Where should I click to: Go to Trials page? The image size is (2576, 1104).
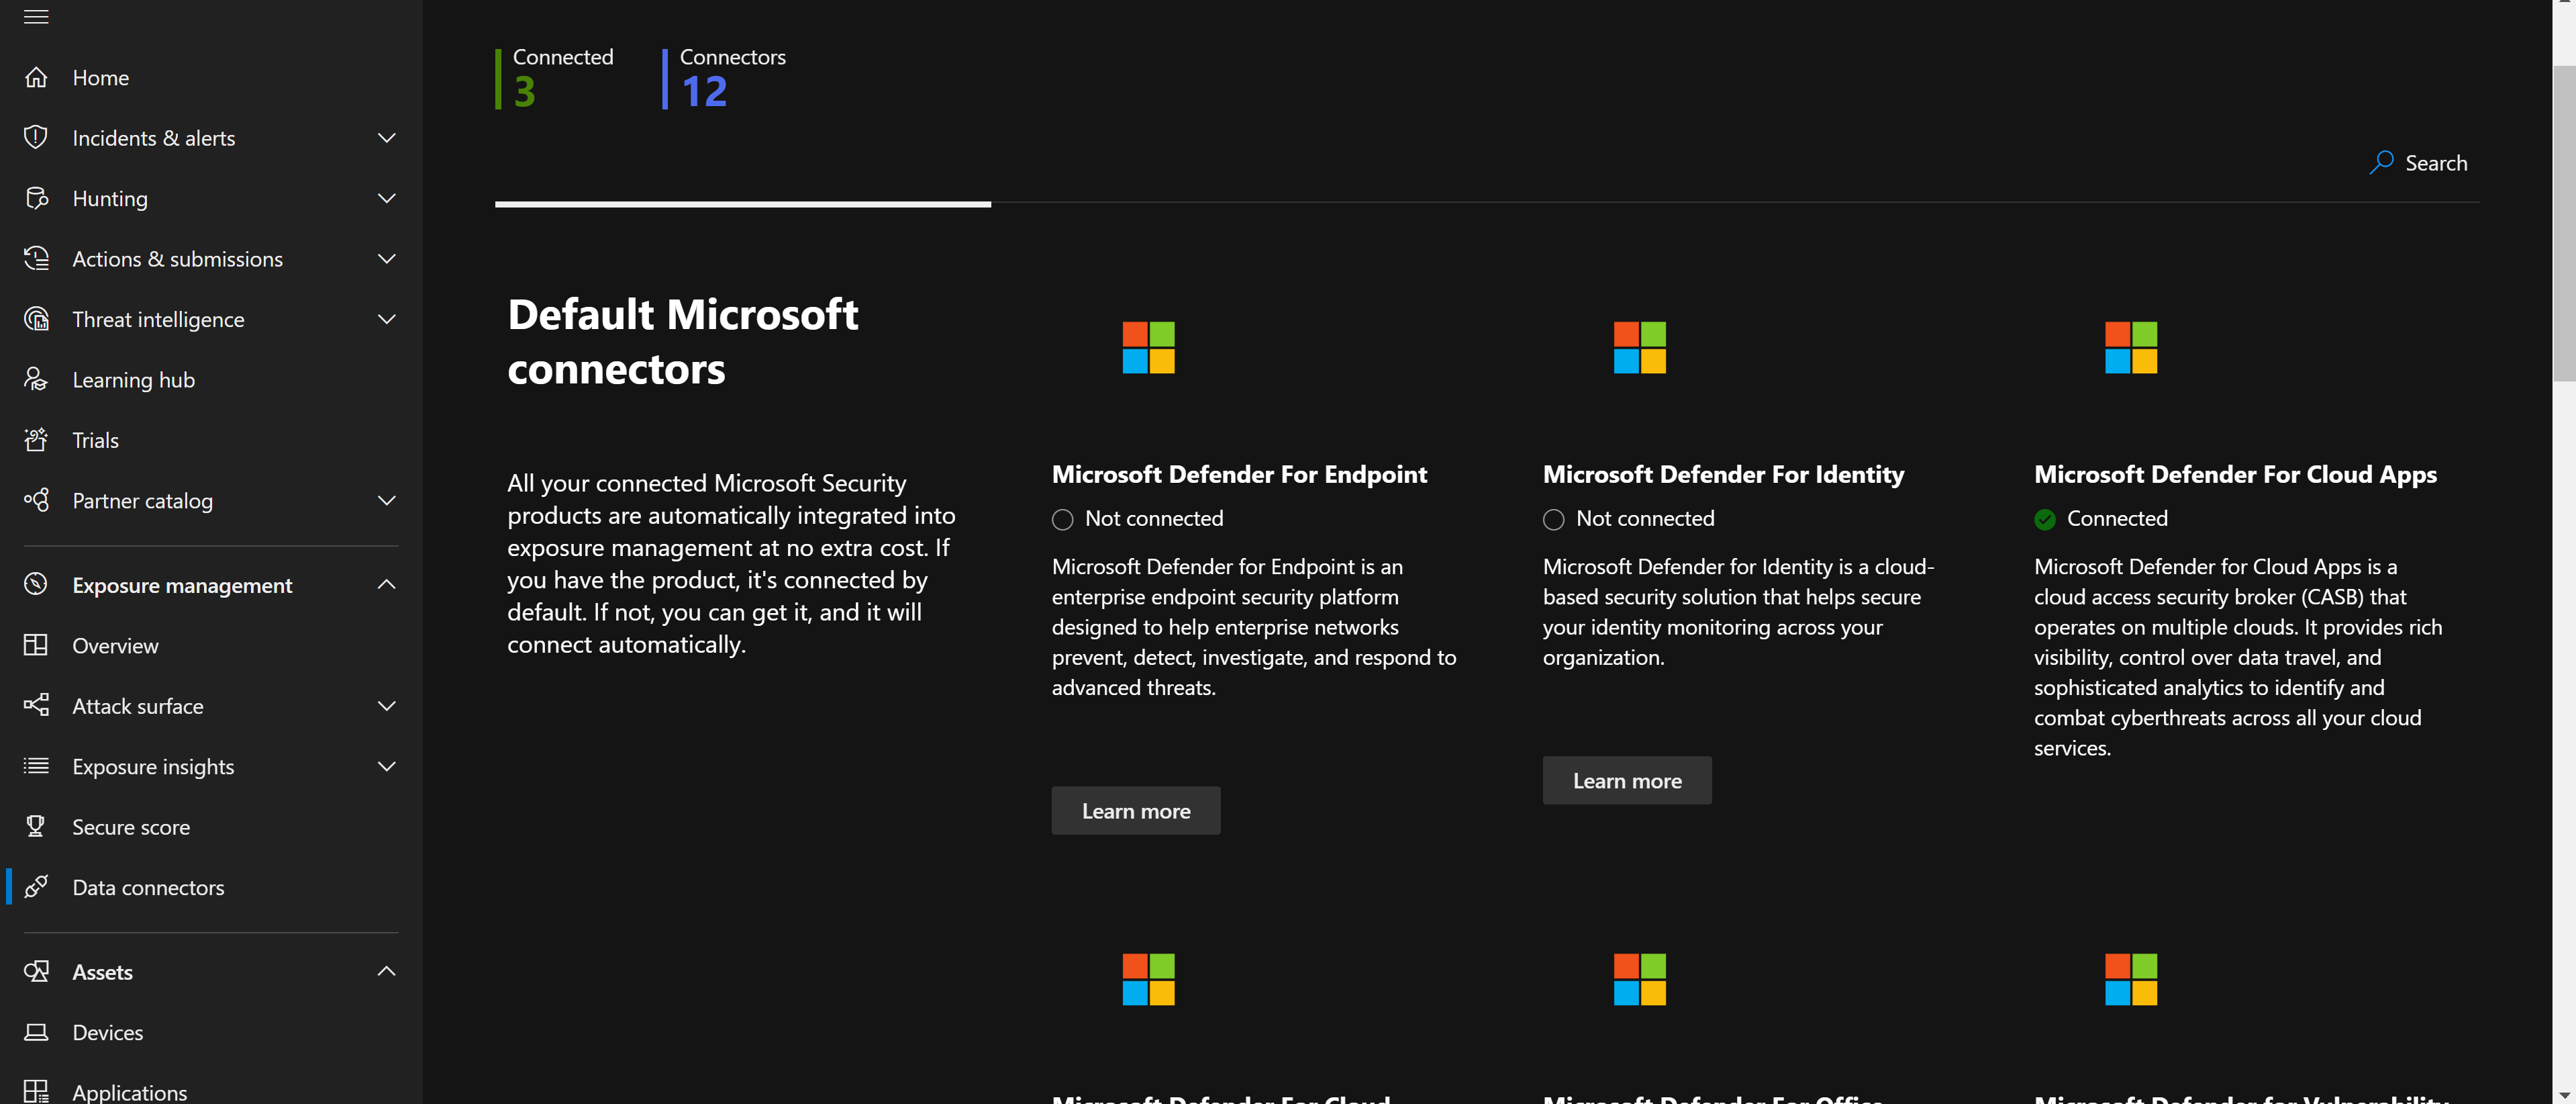pyautogui.click(x=95, y=439)
